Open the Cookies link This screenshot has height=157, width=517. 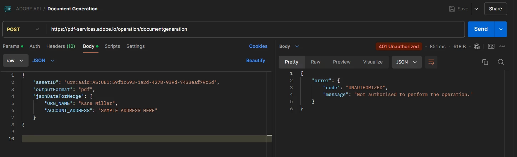click(258, 46)
